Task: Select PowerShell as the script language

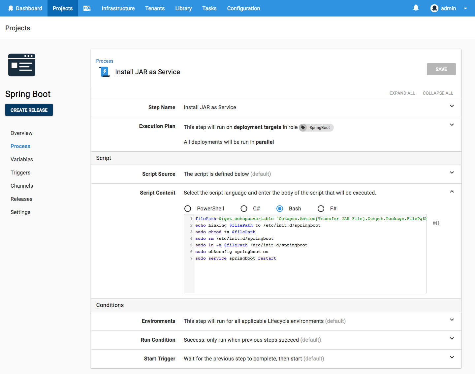Action: click(188, 208)
